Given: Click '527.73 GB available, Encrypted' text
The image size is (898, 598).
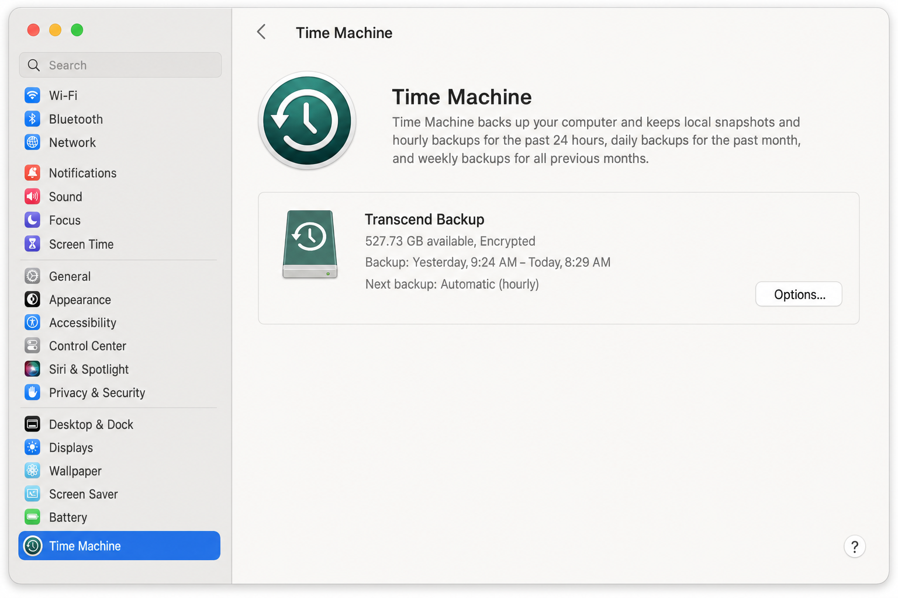Looking at the screenshot, I should (450, 241).
